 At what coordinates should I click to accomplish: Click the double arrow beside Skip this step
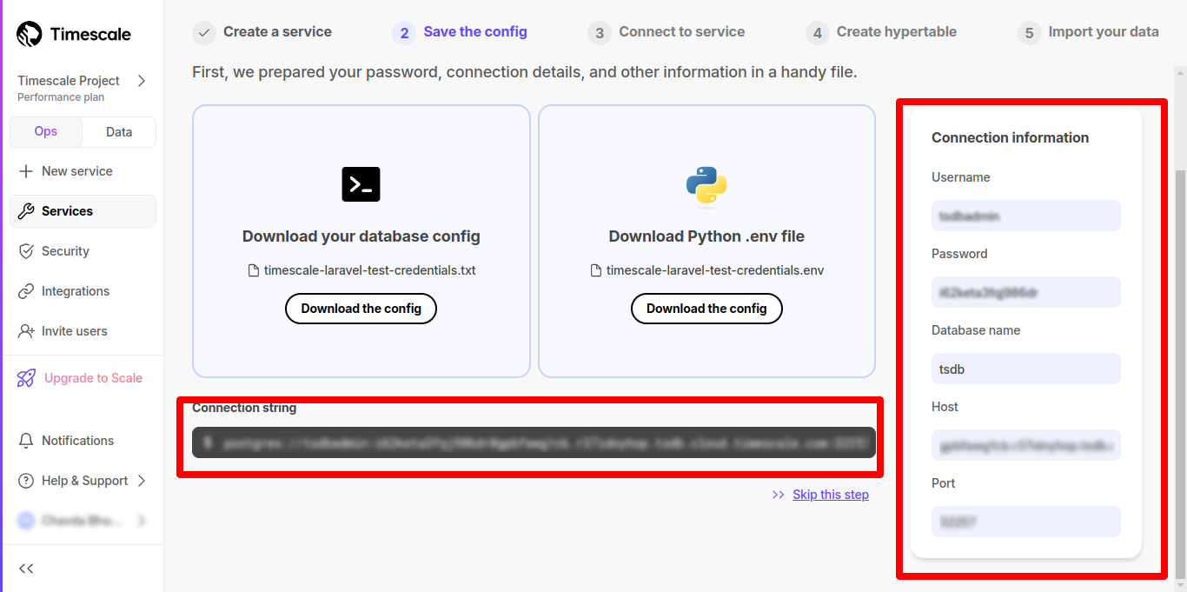click(x=779, y=495)
